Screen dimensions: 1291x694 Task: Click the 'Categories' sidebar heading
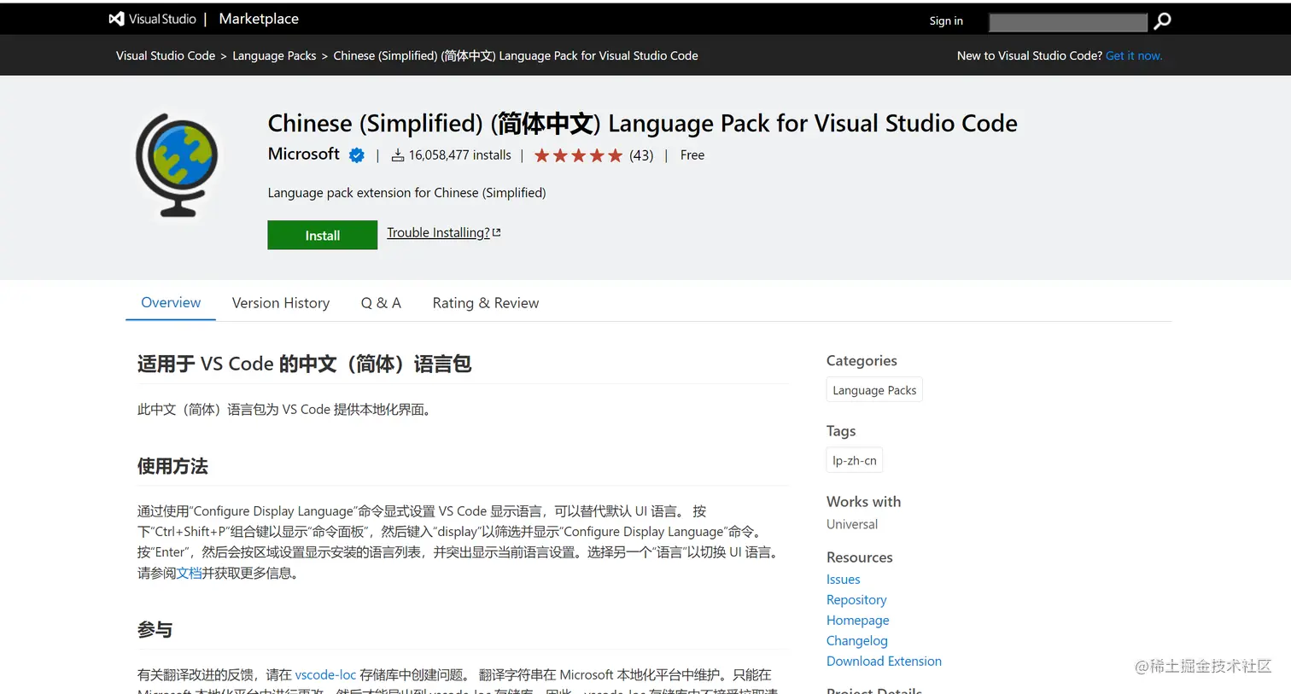coord(862,361)
